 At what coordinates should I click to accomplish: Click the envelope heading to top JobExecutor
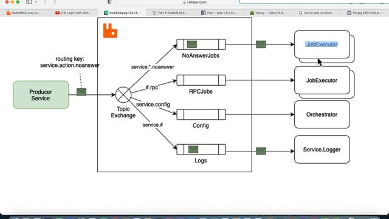coord(261,44)
